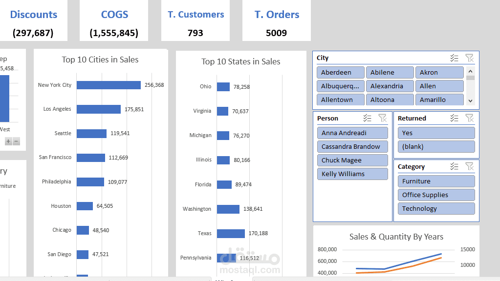Filter by the Furniture category
500x281 pixels.
click(x=436, y=181)
